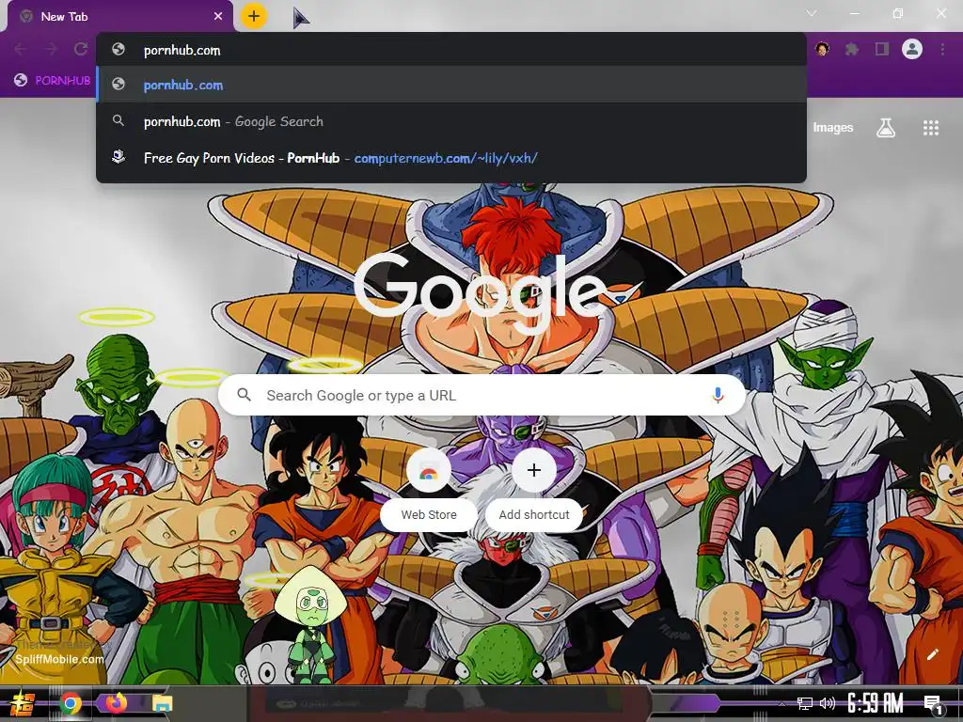Click the magnifier icon in the search box
The height and width of the screenshot is (722, 963).
click(x=244, y=395)
